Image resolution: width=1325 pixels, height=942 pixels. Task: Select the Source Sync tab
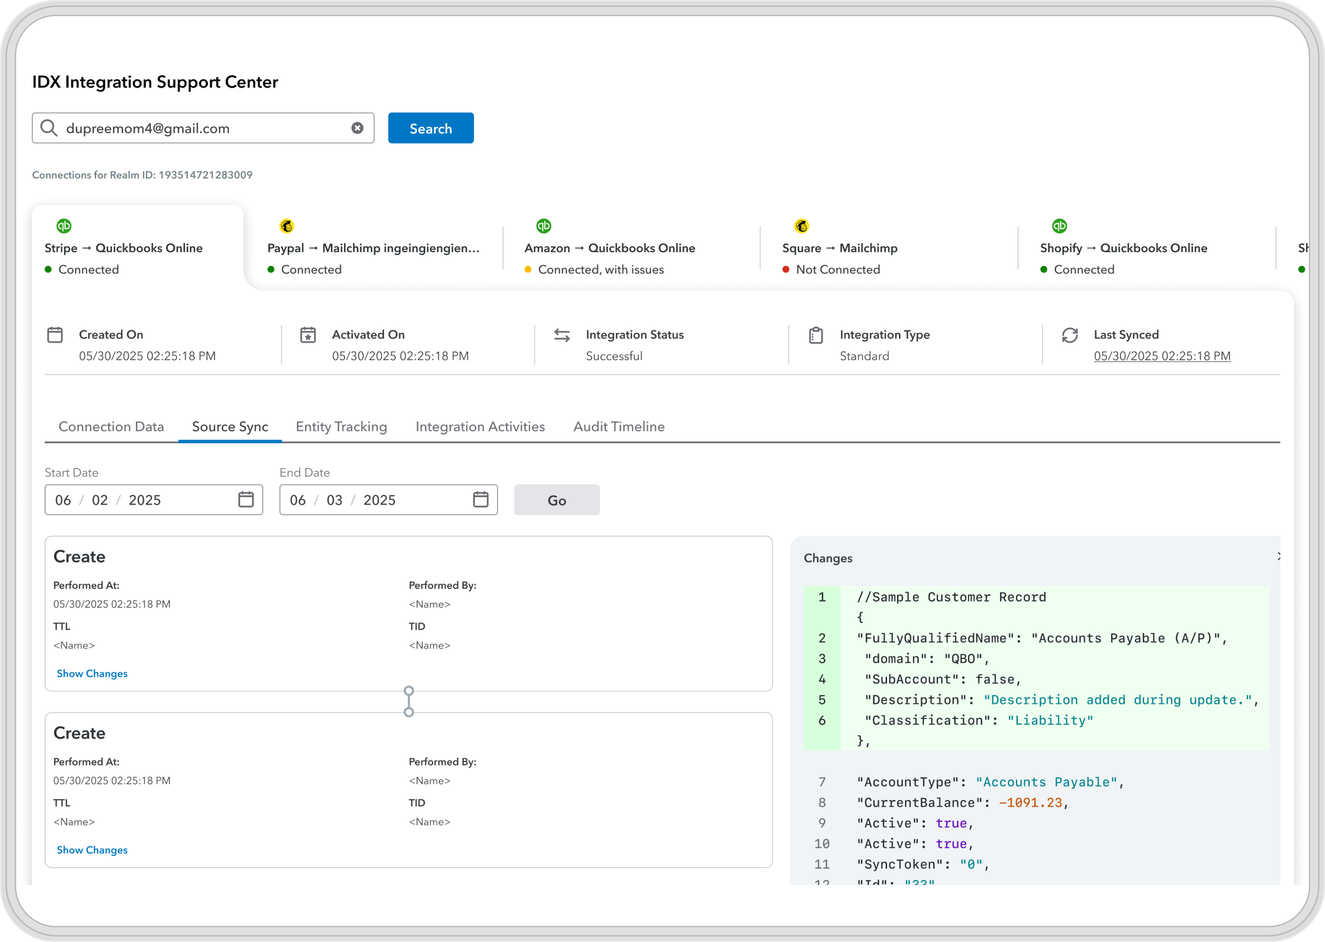230,427
